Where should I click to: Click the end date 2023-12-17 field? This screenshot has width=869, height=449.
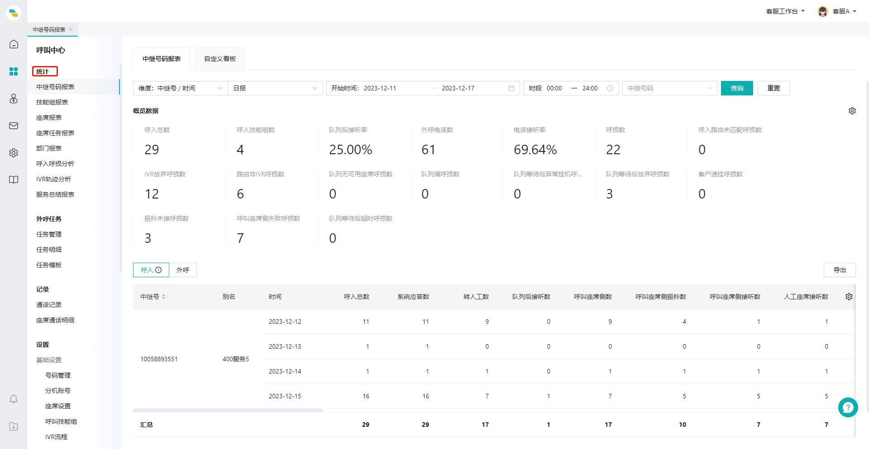(458, 88)
